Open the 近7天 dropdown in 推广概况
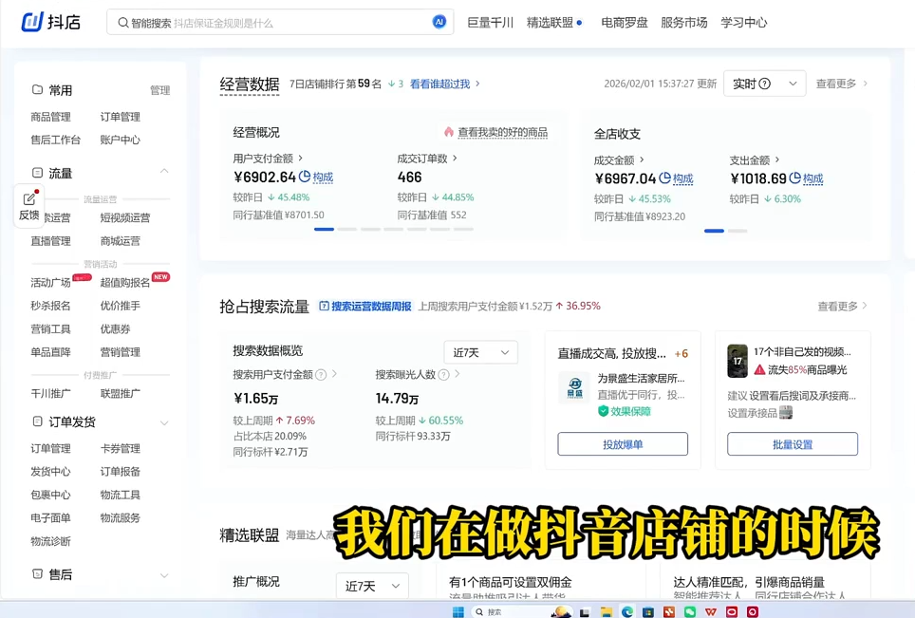 click(x=371, y=586)
